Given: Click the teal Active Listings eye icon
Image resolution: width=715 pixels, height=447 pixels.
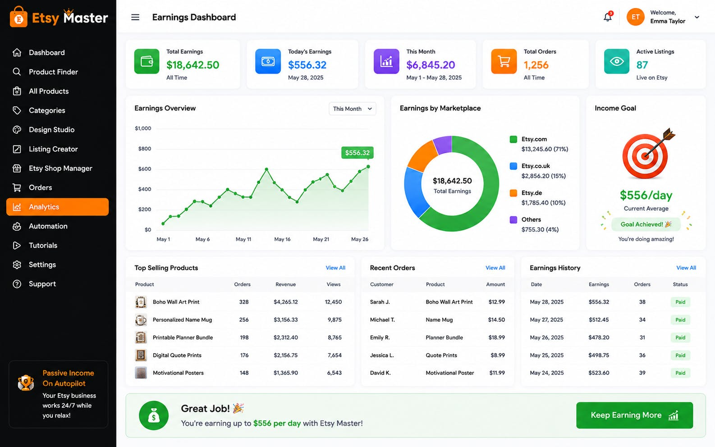Looking at the screenshot, I should click(617, 61).
